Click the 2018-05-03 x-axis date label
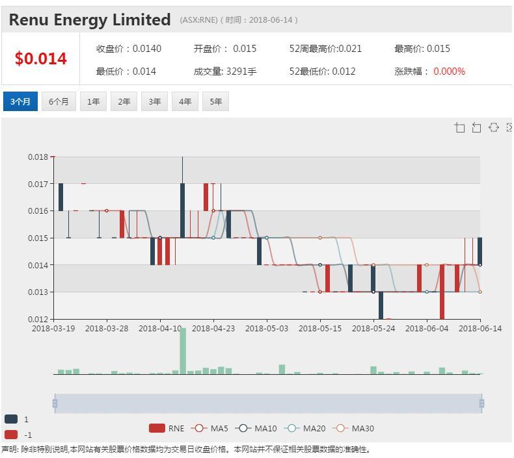 pos(267,328)
